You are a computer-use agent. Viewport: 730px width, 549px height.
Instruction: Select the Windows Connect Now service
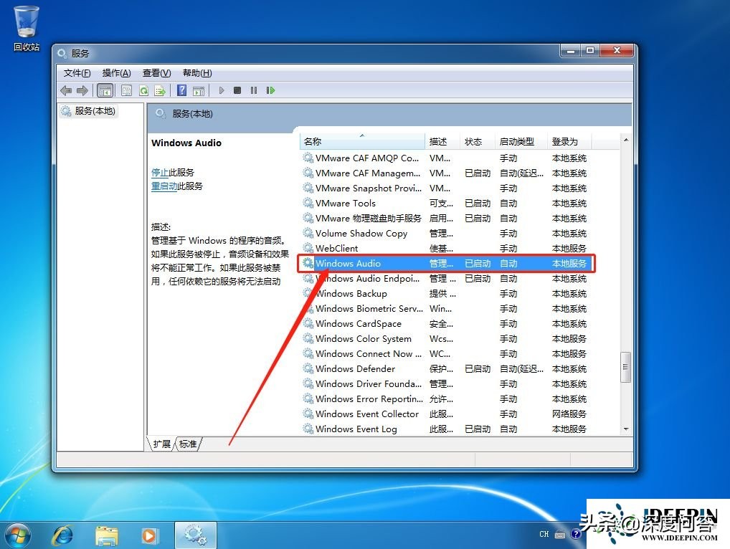click(445, 353)
